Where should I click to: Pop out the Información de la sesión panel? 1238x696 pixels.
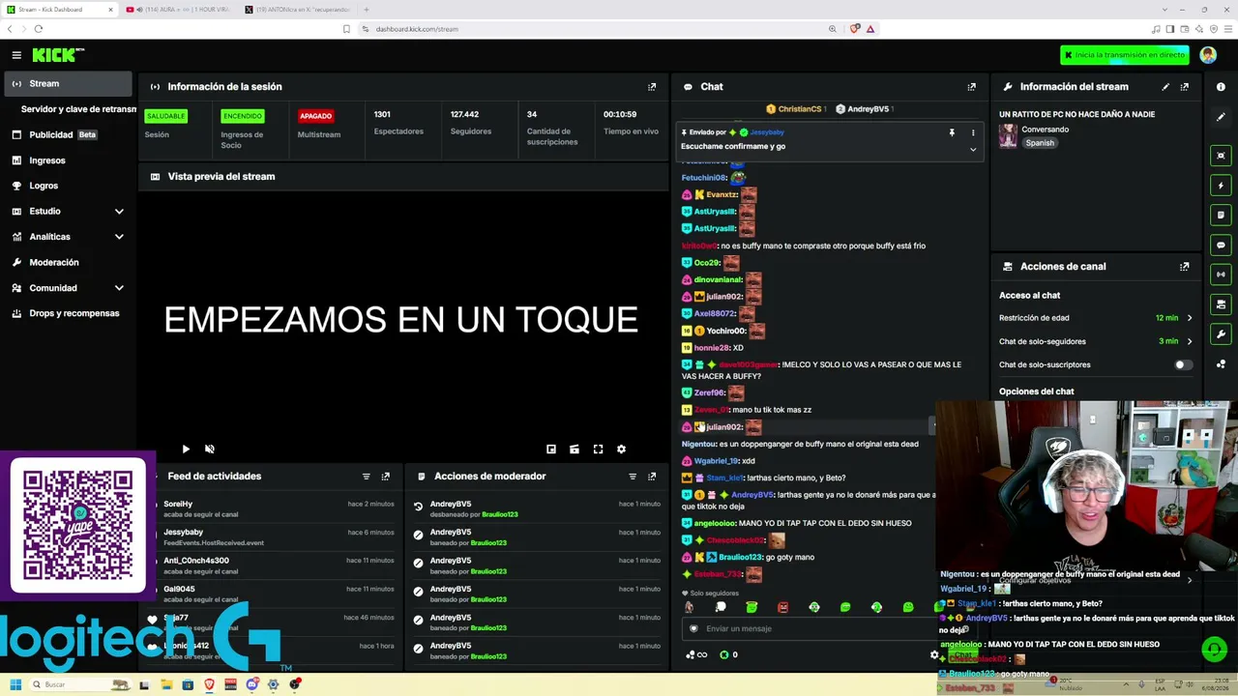tap(652, 87)
